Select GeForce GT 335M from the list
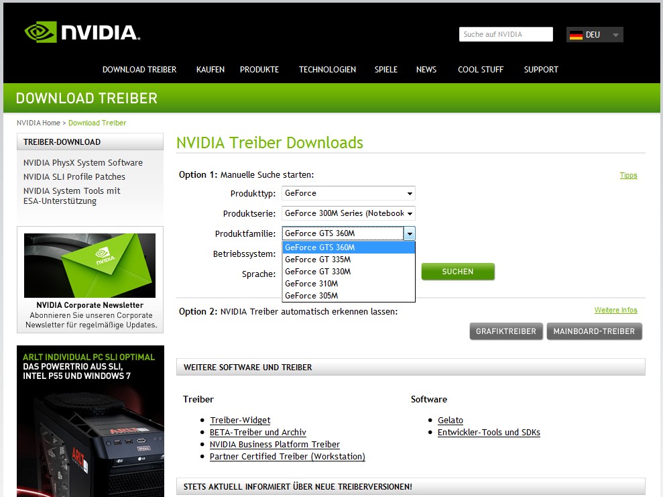Image resolution: width=663 pixels, height=497 pixels. click(349, 260)
